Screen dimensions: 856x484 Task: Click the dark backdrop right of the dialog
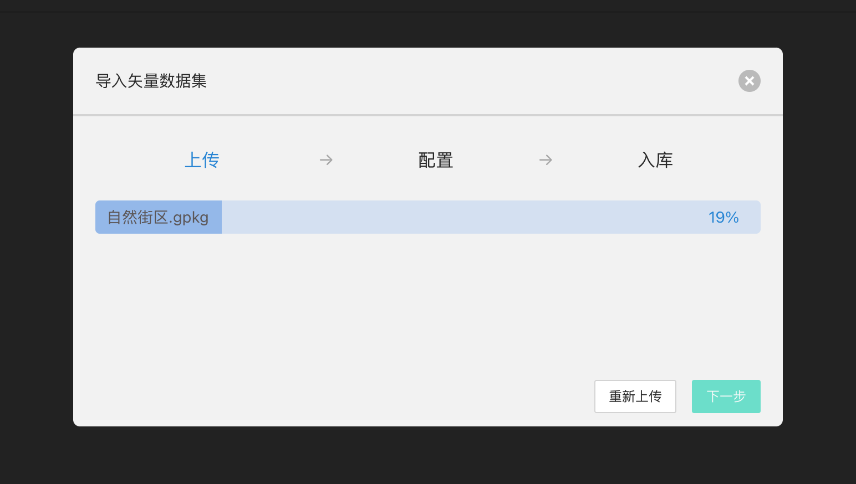click(819, 237)
